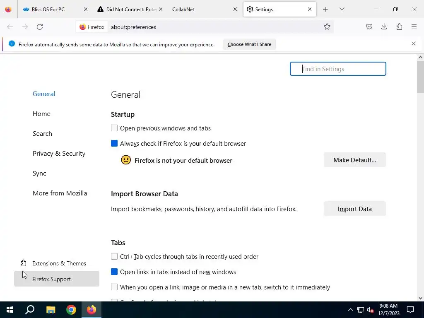Click the page scrollbar down arrow
Image resolution: width=424 pixels, height=318 pixels.
(x=420, y=298)
